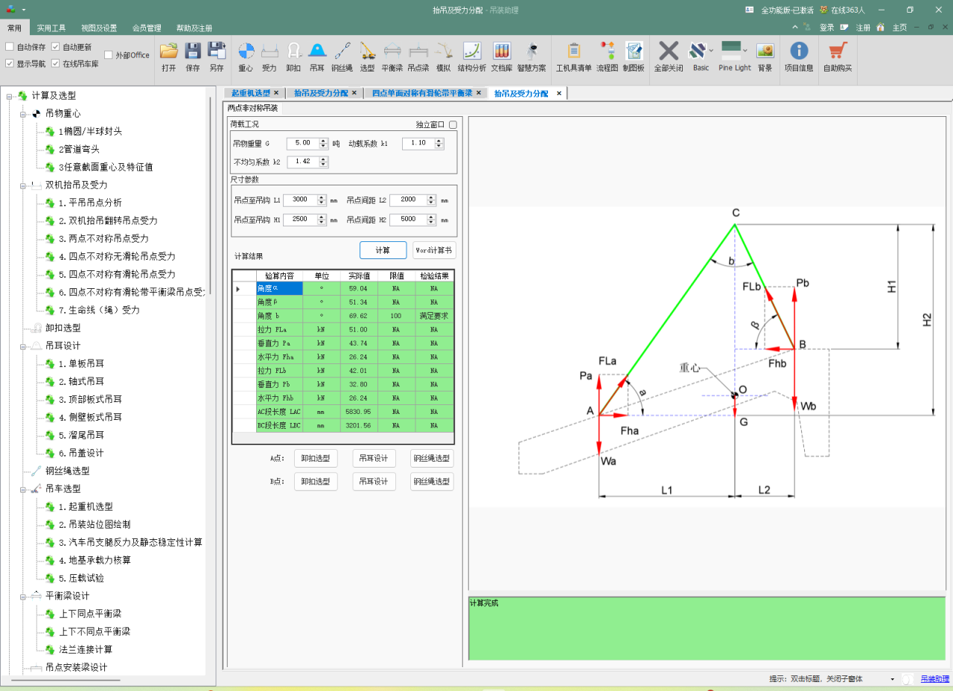Image resolution: width=953 pixels, height=691 pixels.
Task: Collapse the 吊耳设计 tree node
Action: (23, 346)
